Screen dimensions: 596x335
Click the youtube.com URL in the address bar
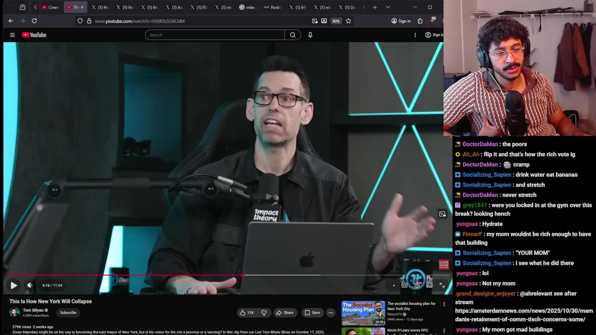(x=140, y=21)
